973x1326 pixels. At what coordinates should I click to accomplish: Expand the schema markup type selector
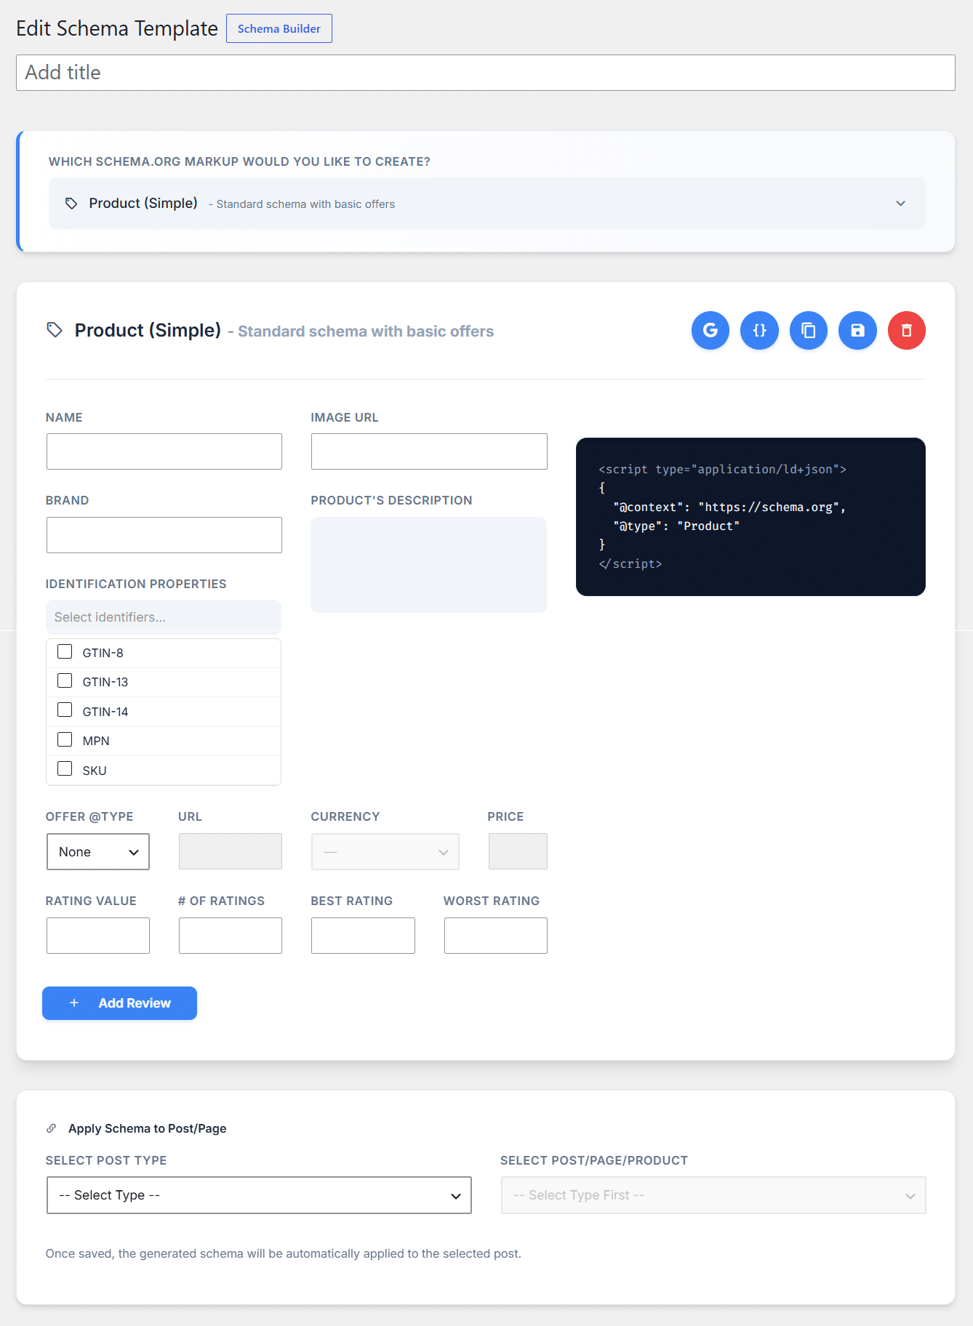pos(487,204)
